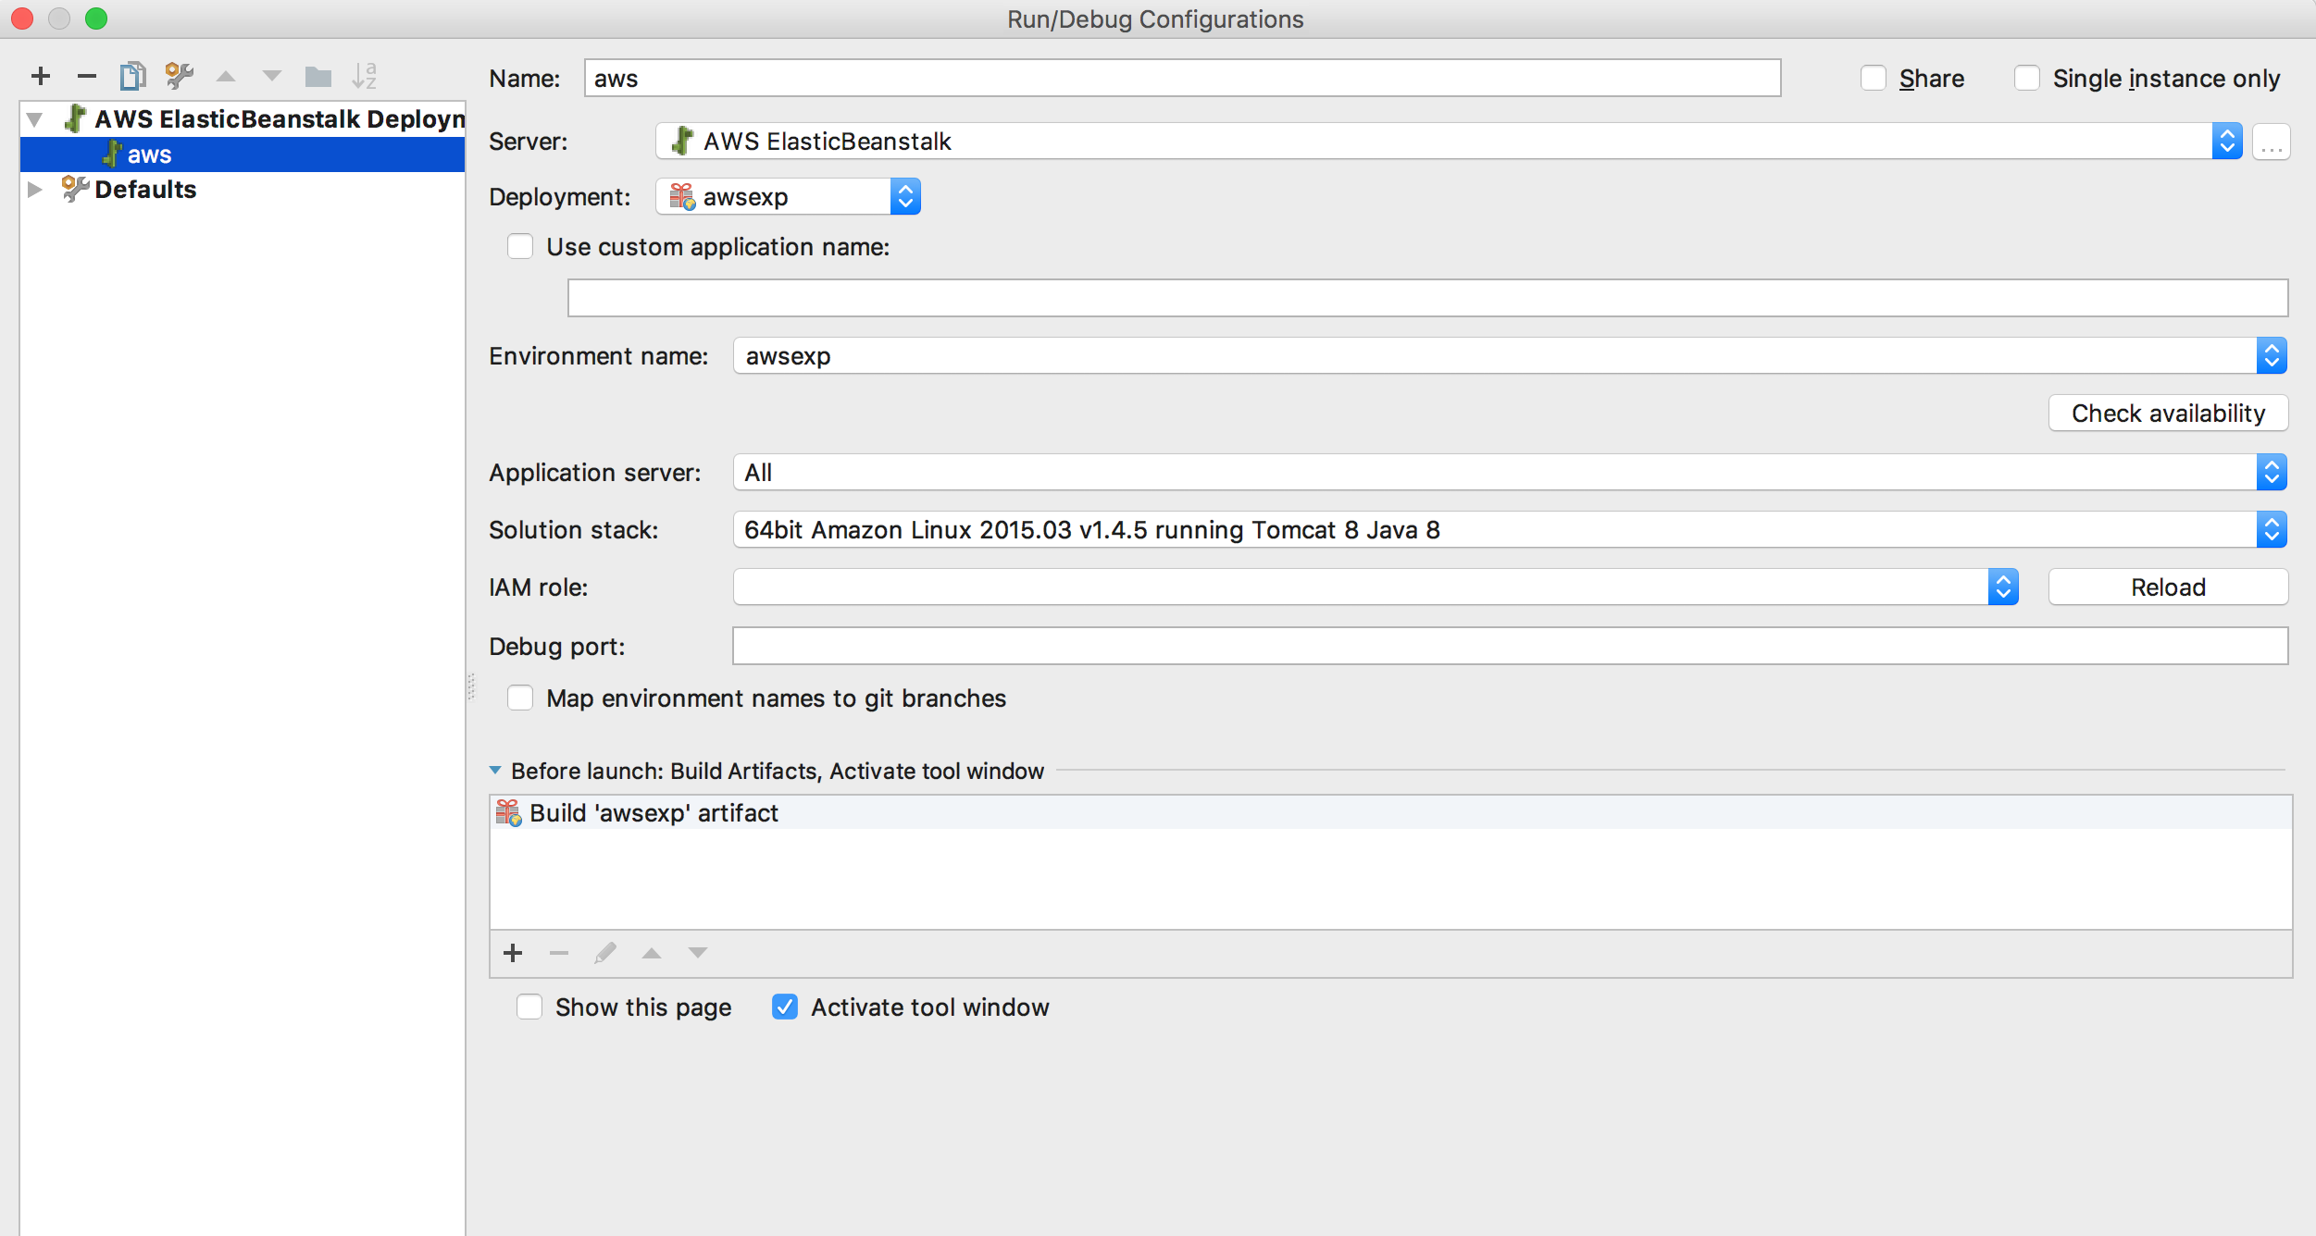The width and height of the screenshot is (2316, 1236).
Task: Create a new configuration folder
Action: (x=318, y=76)
